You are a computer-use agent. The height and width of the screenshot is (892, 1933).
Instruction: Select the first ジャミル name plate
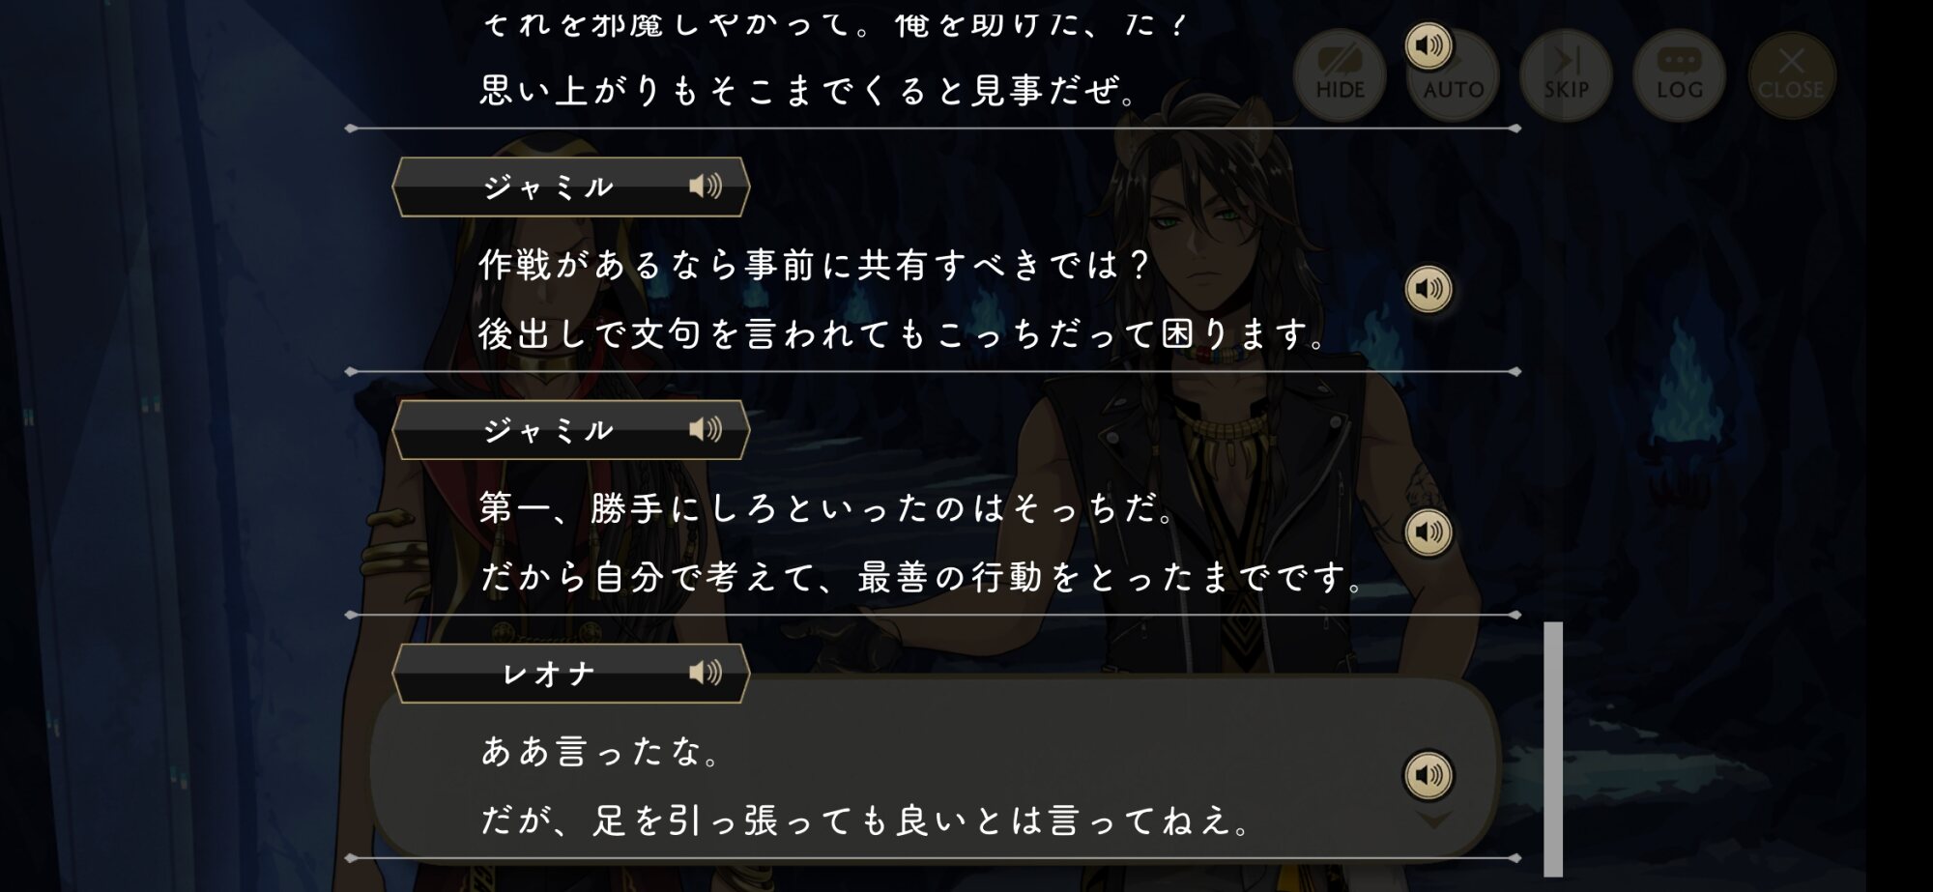[x=571, y=187]
